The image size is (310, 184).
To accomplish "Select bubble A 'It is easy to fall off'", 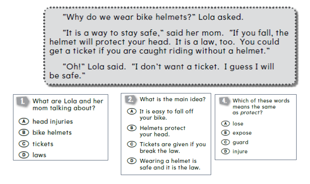I will click(x=132, y=111).
